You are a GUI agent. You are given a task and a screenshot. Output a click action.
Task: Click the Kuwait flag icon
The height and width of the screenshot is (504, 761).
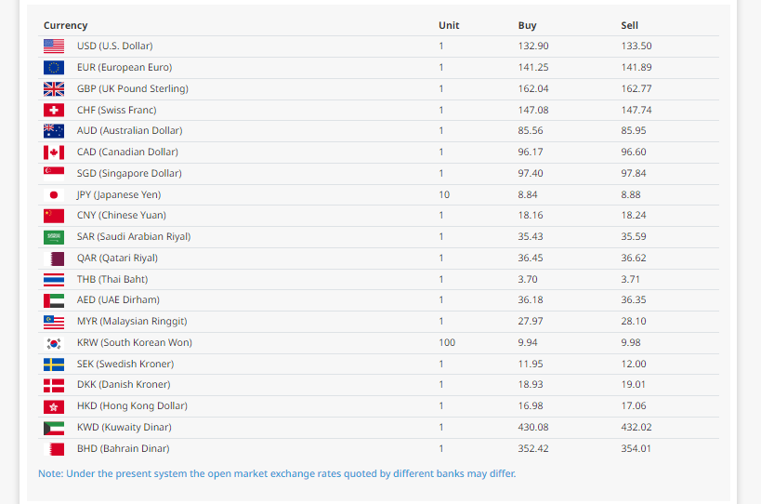click(54, 428)
